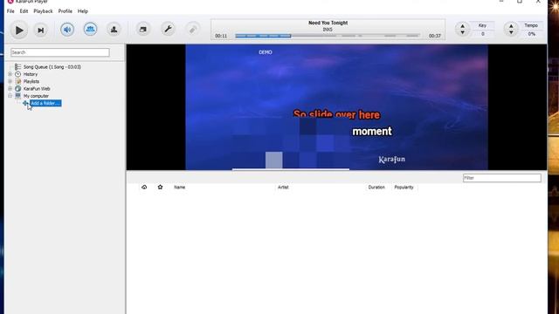Select Playlists in the tree
Screen dimensions: 559x314
pyautogui.click(x=31, y=81)
